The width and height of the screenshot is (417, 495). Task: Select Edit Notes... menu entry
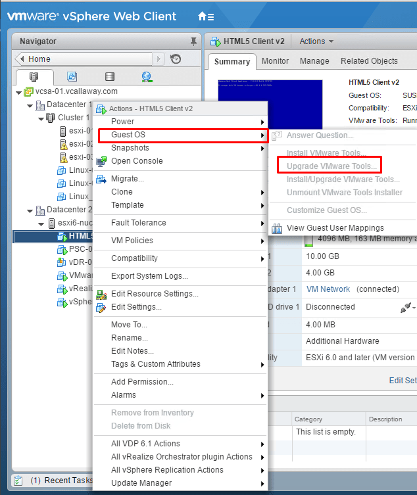(x=180, y=351)
